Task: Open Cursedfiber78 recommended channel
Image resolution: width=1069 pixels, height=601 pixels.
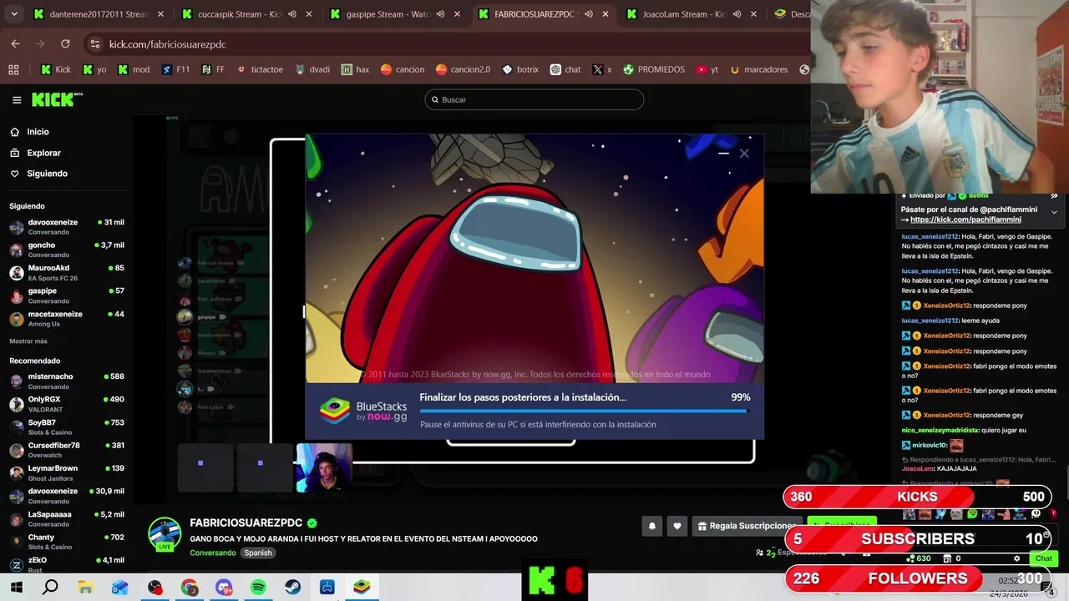Action: [67, 450]
